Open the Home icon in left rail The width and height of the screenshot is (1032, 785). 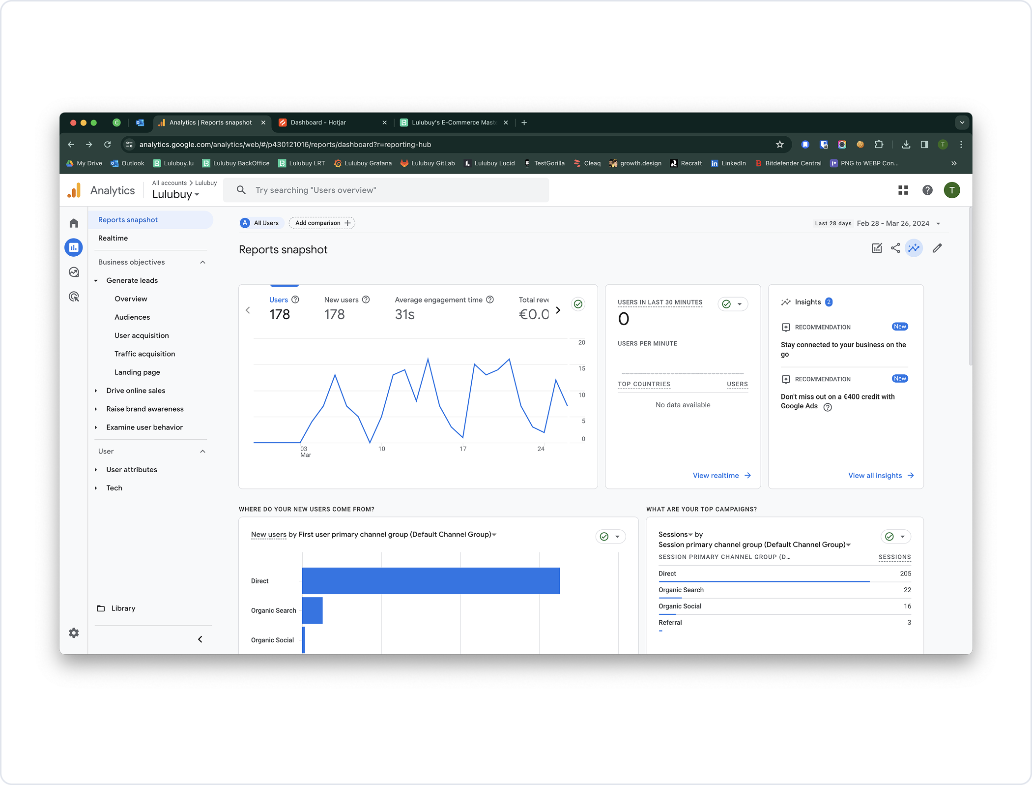coord(74,223)
